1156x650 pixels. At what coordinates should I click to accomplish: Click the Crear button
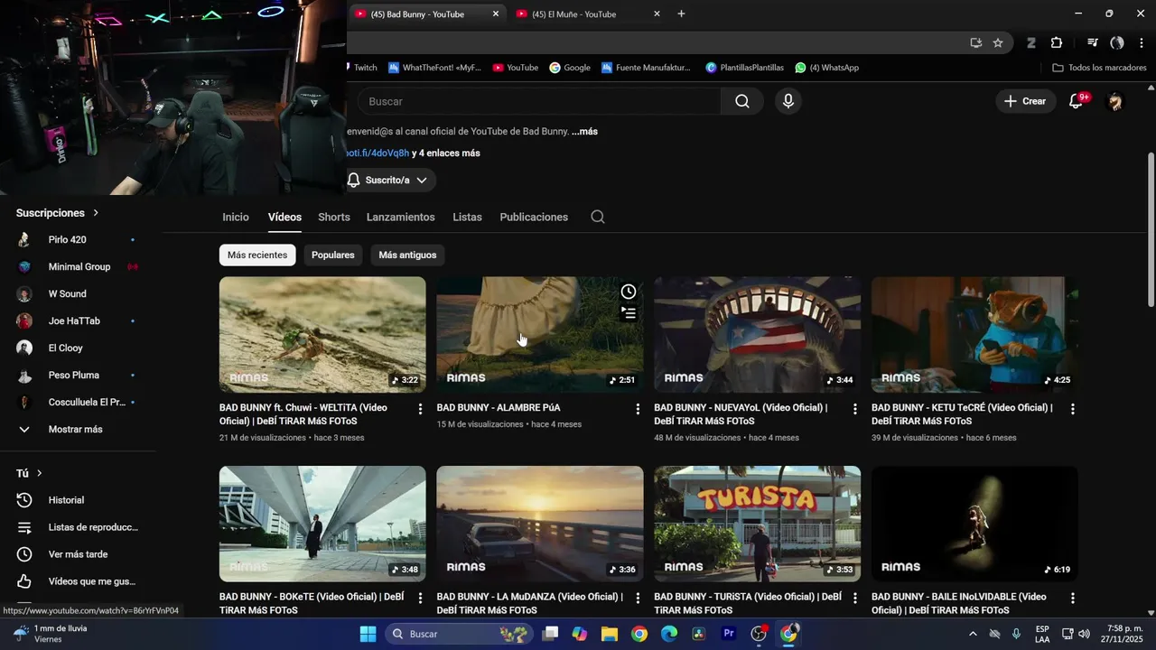[1025, 101]
